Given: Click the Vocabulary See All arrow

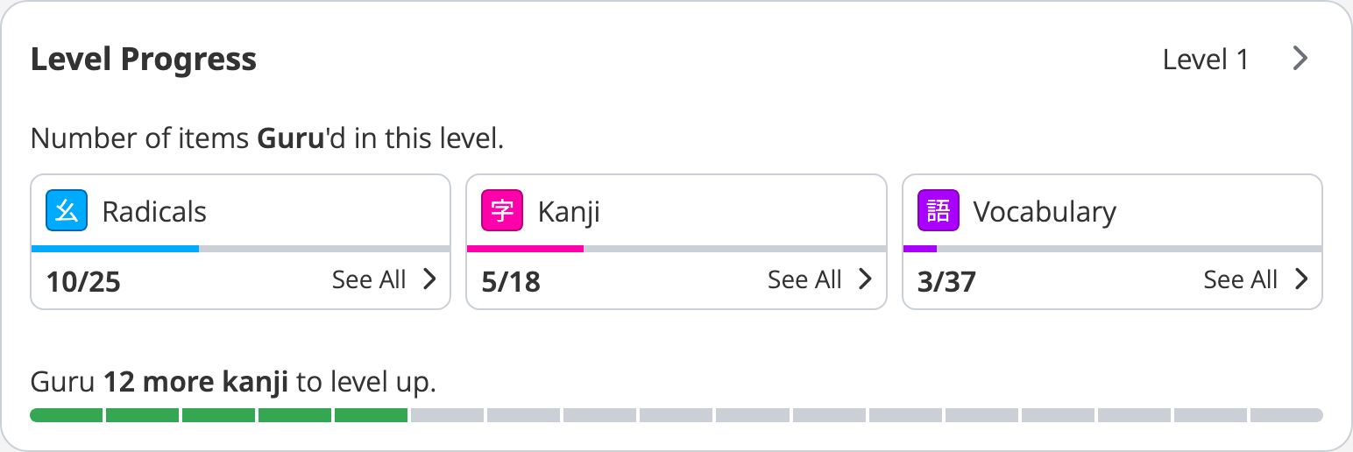Looking at the screenshot, I should [1301, 279].
